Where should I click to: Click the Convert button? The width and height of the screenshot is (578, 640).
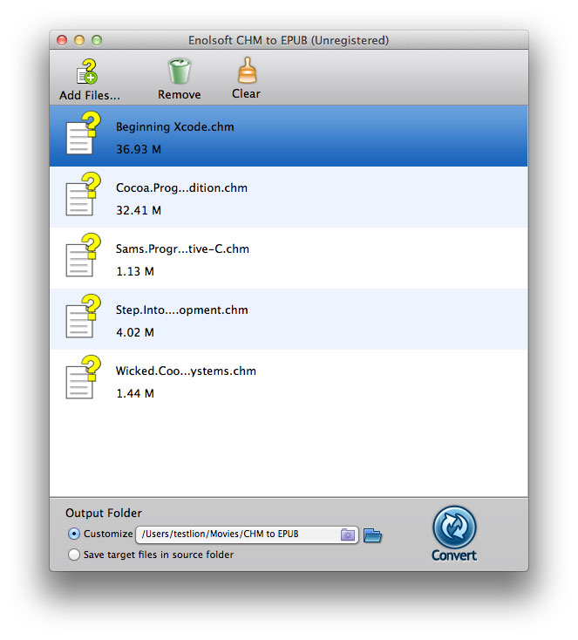(x=454, y=533)
